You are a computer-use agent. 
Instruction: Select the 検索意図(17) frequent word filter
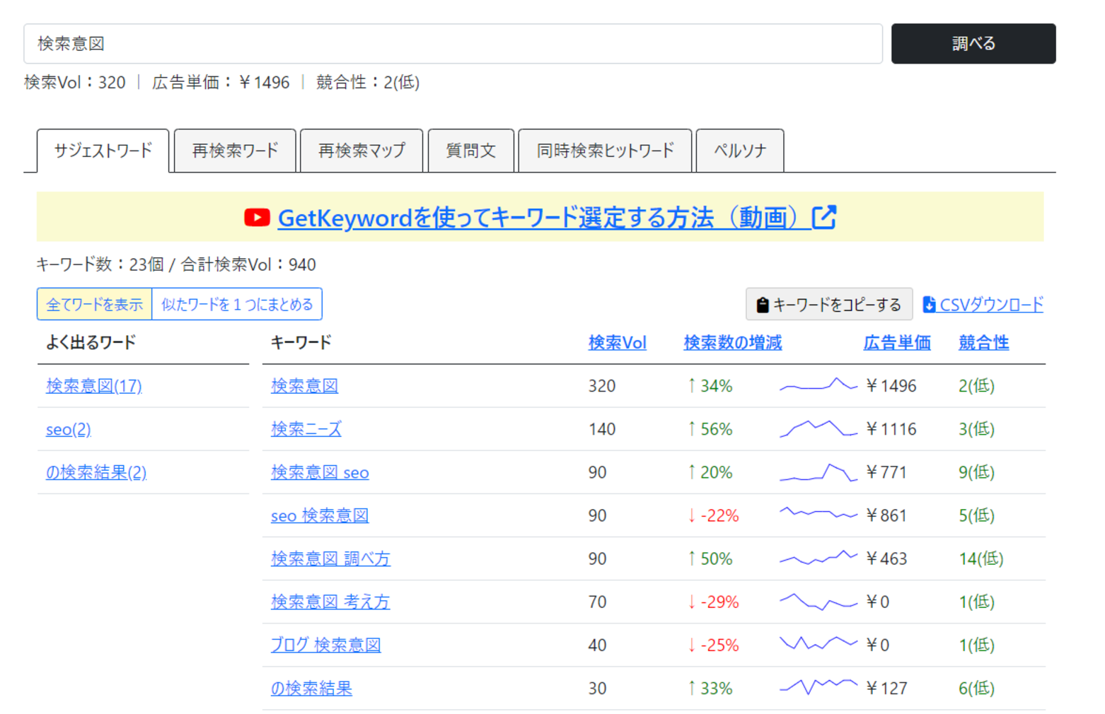tap(95, 386)
